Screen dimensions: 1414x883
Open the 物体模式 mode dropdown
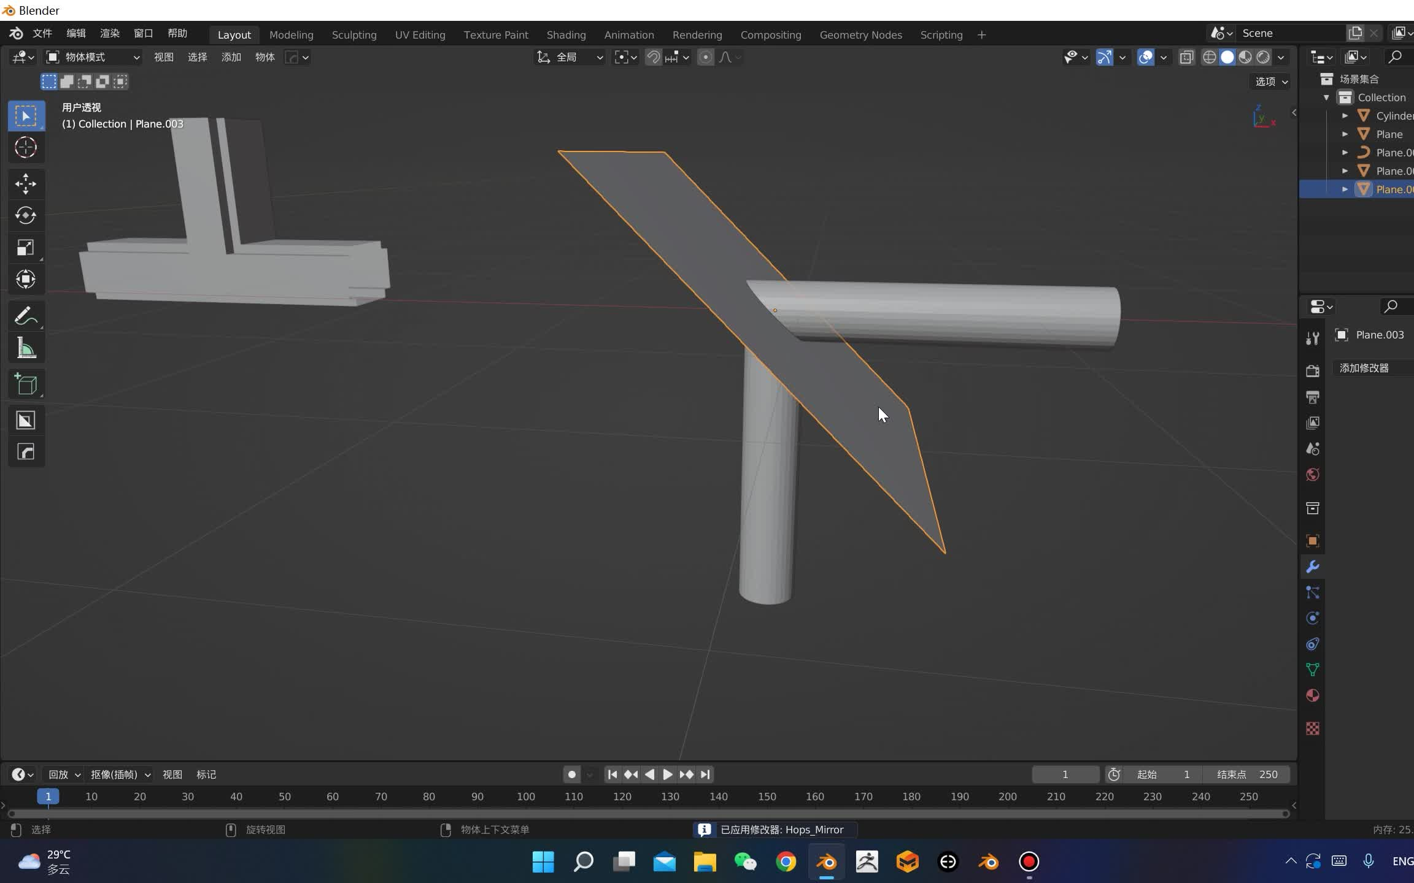pos(92,57)
